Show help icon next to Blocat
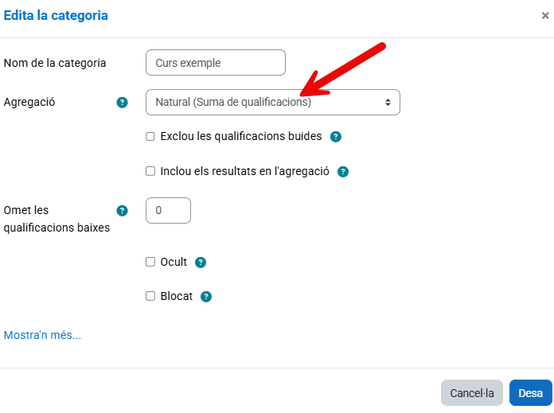 click(x=206, y=297)
